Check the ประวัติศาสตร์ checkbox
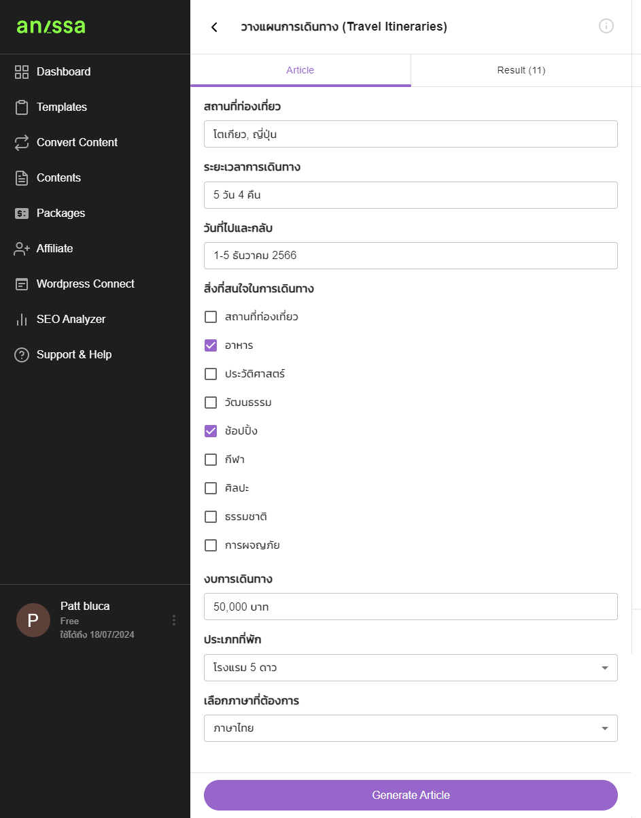Viewport: 641px width, 818px height. [x=211, y=374]
